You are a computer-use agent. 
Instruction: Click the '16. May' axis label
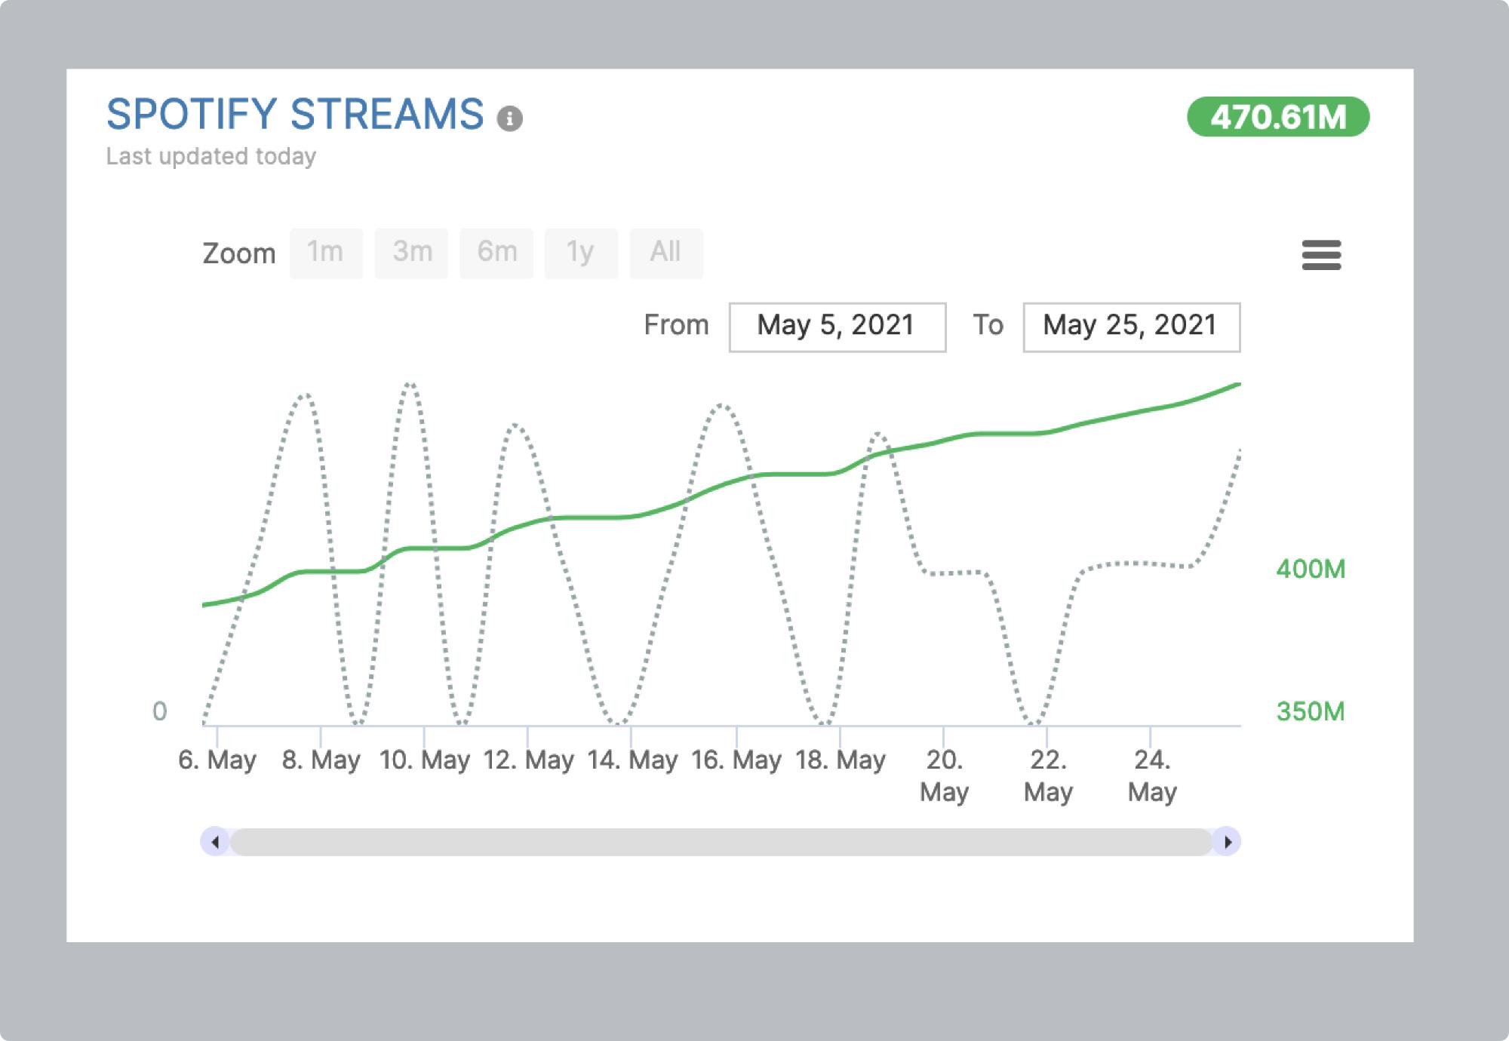pos(736,760)
